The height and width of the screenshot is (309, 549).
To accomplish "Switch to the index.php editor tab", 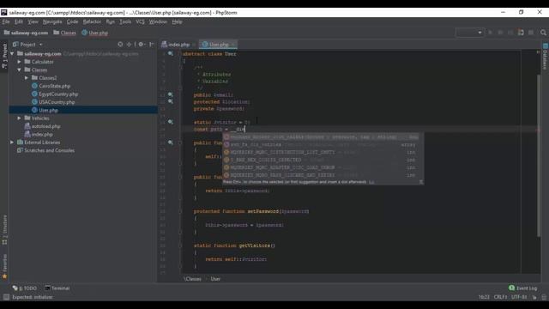I will point(178,45).
